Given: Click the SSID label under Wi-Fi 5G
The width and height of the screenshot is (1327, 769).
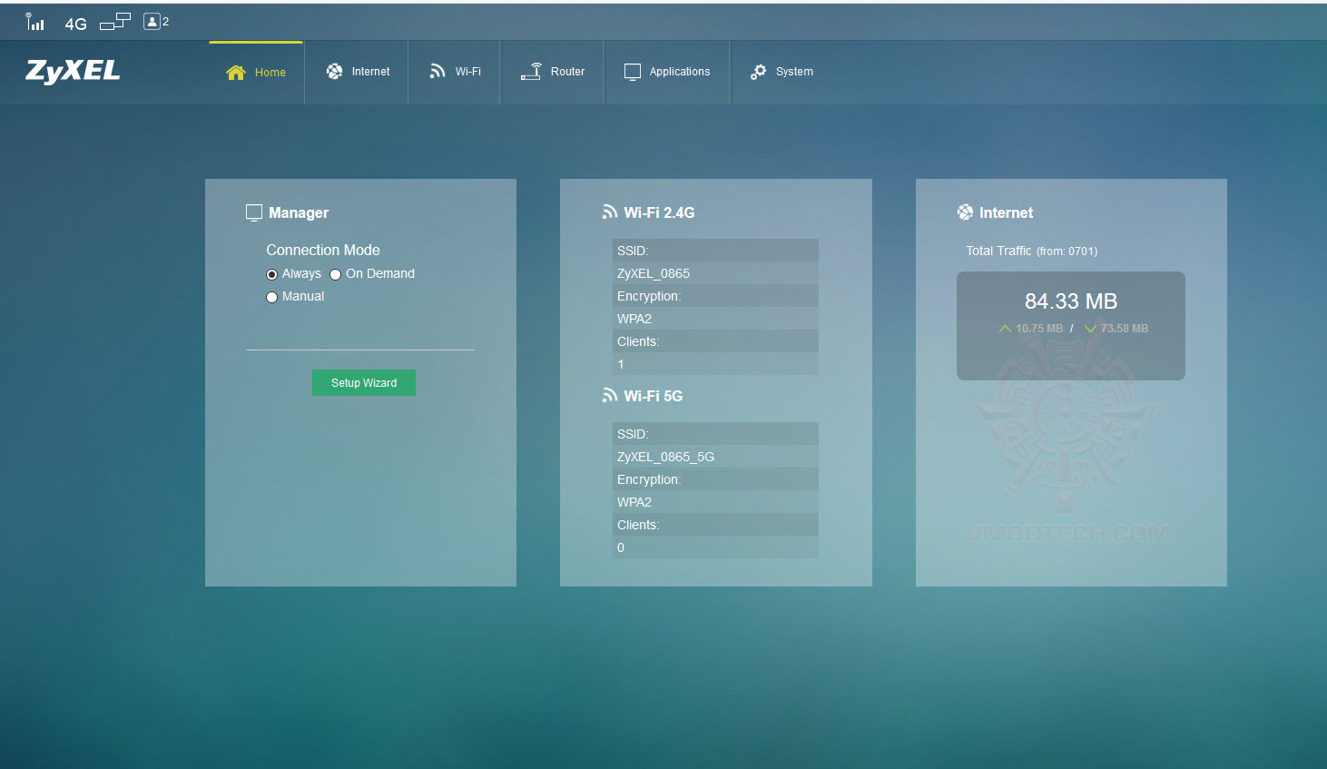Looking at the screenshot, I should tap(633, 434).
